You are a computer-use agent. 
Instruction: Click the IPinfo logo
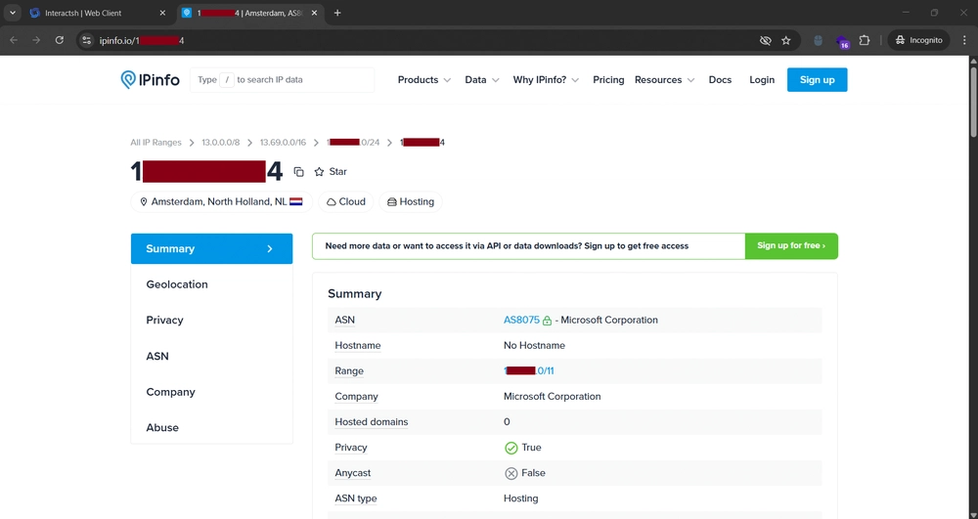(150, 80)
